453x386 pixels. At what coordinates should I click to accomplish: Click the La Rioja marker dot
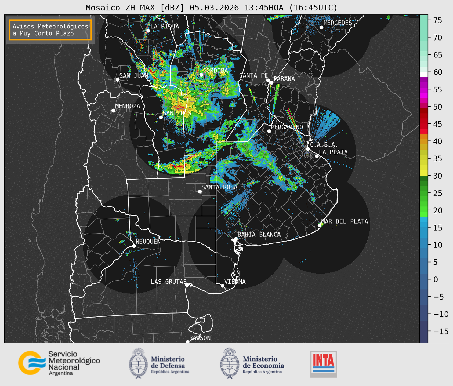(x=148, y=31)
